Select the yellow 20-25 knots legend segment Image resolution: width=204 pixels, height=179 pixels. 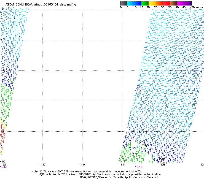pos(152,3)
